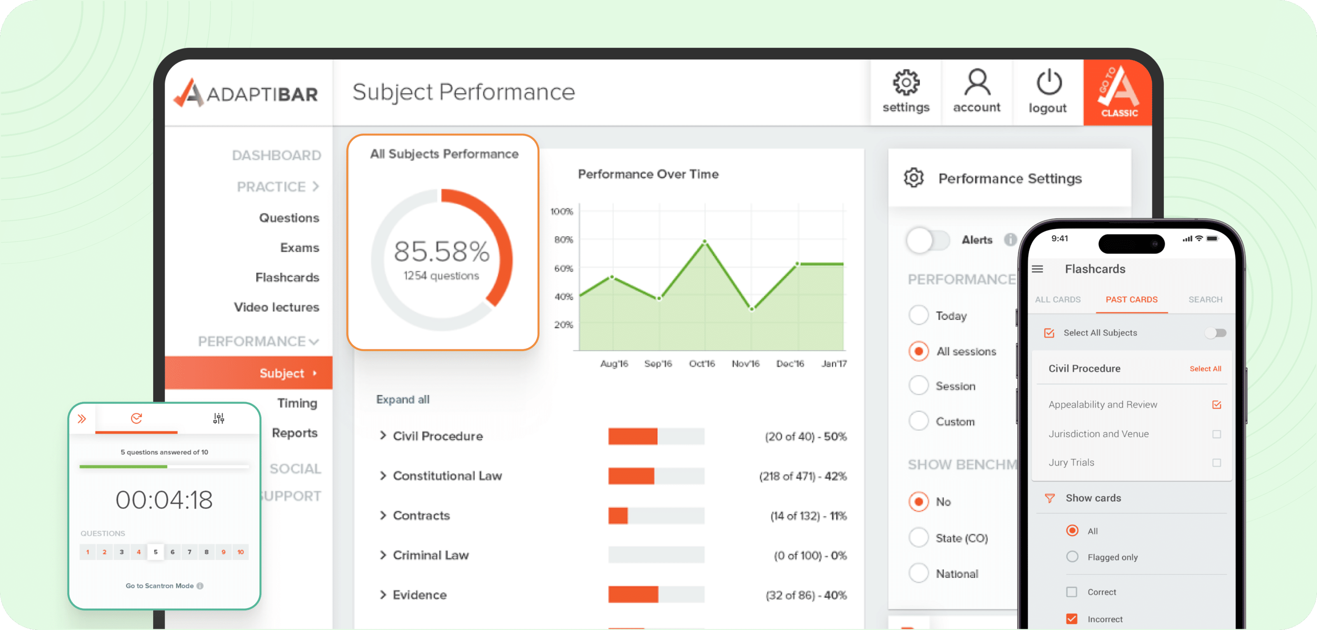
Task: Select the Today performance radio
Action: tap(918, 316)
